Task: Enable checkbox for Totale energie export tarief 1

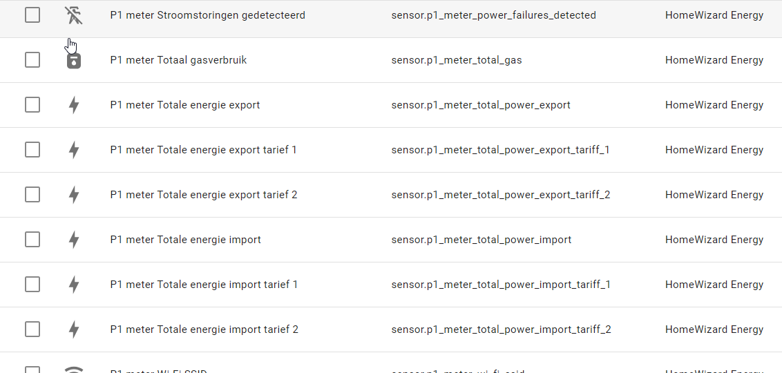Action: (32, 150)
